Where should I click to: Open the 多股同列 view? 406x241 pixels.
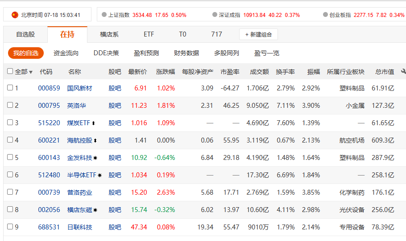point(226,53)
